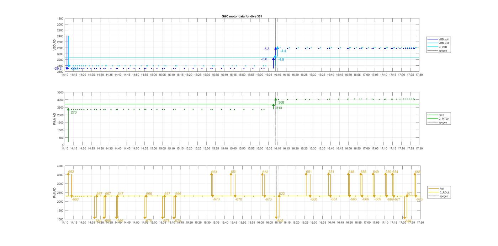The height and width of the screenshot is (246, 498).
Task: Click the '-663' roll data label
Action: (x=75, y=199)
